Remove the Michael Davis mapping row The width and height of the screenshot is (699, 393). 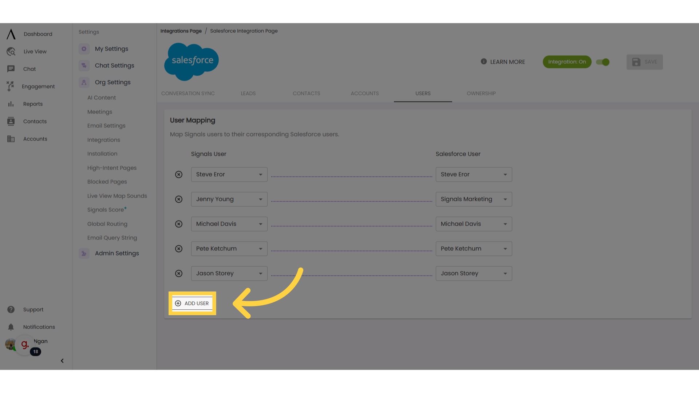pyautogui.click(x=179, y=224)
